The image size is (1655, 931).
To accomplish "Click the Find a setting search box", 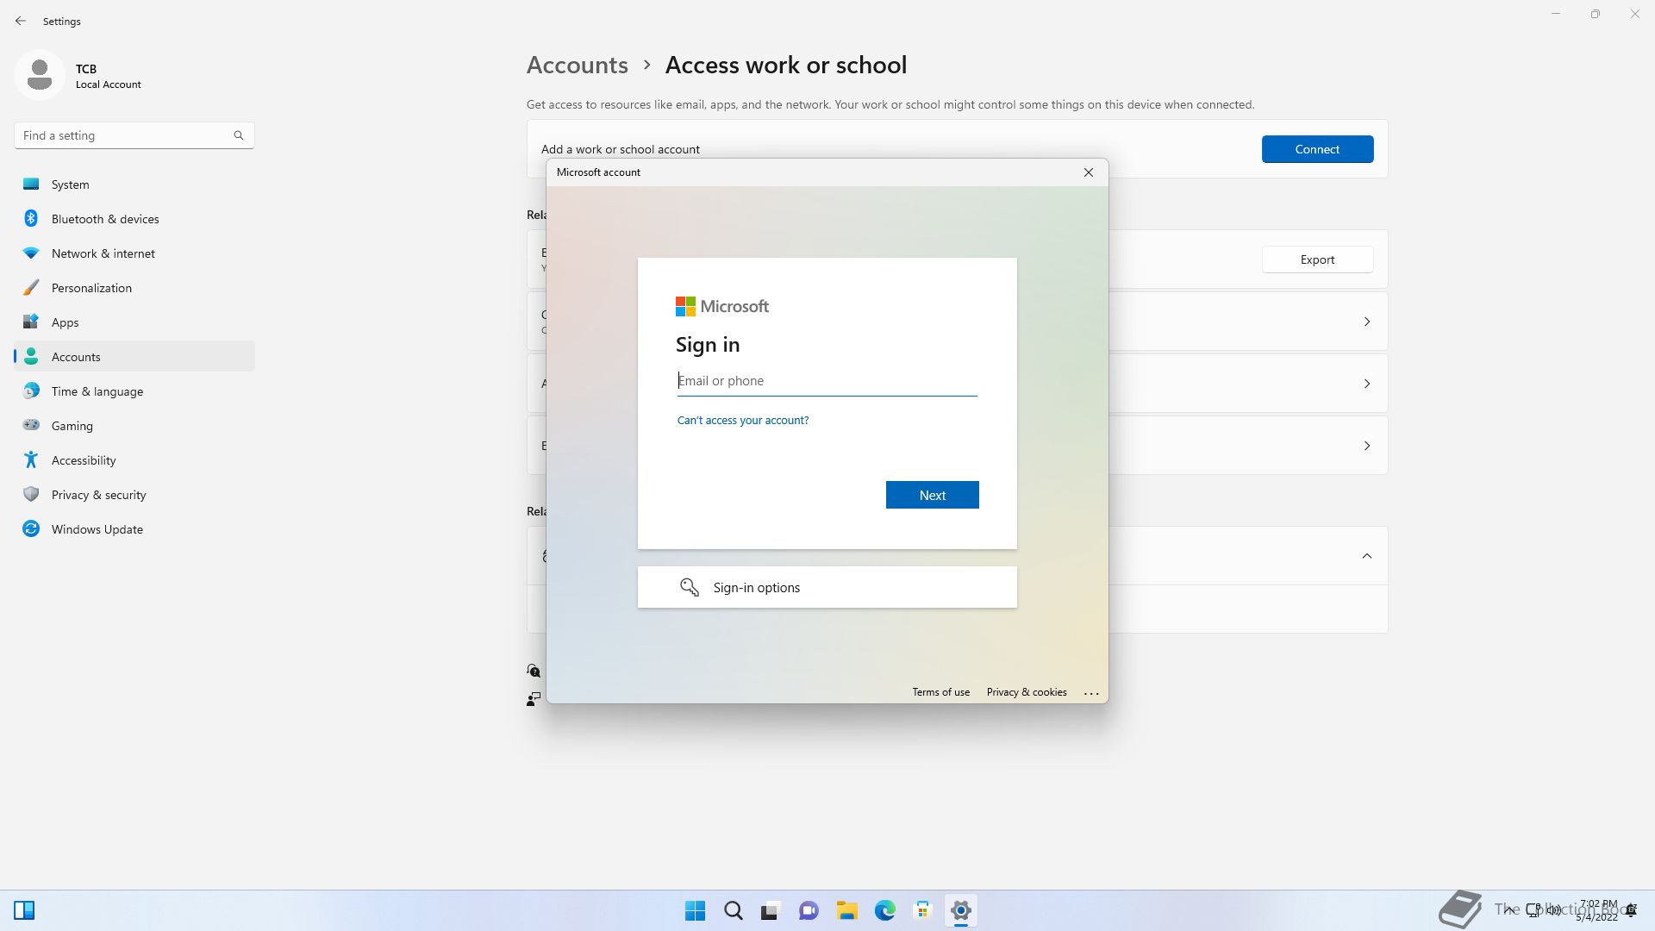I will click(134, 135).
